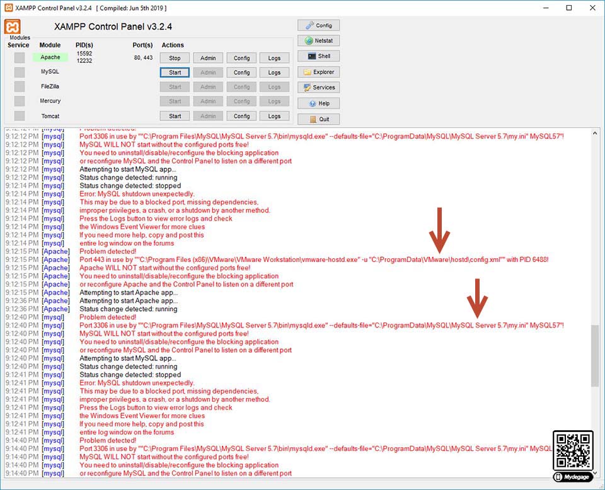Open Apache Config menu
Screen dimensions: 605x490
tap(241, 58)
